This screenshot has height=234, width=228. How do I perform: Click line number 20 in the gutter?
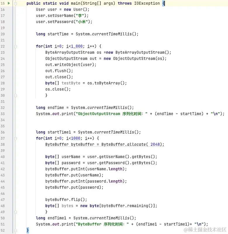point(3,34)
